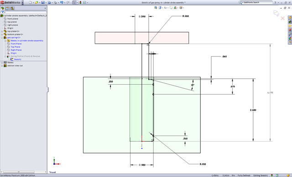Click the 15° angle dimension
Viewport: 292px width, 177px height.
point(193,85)
